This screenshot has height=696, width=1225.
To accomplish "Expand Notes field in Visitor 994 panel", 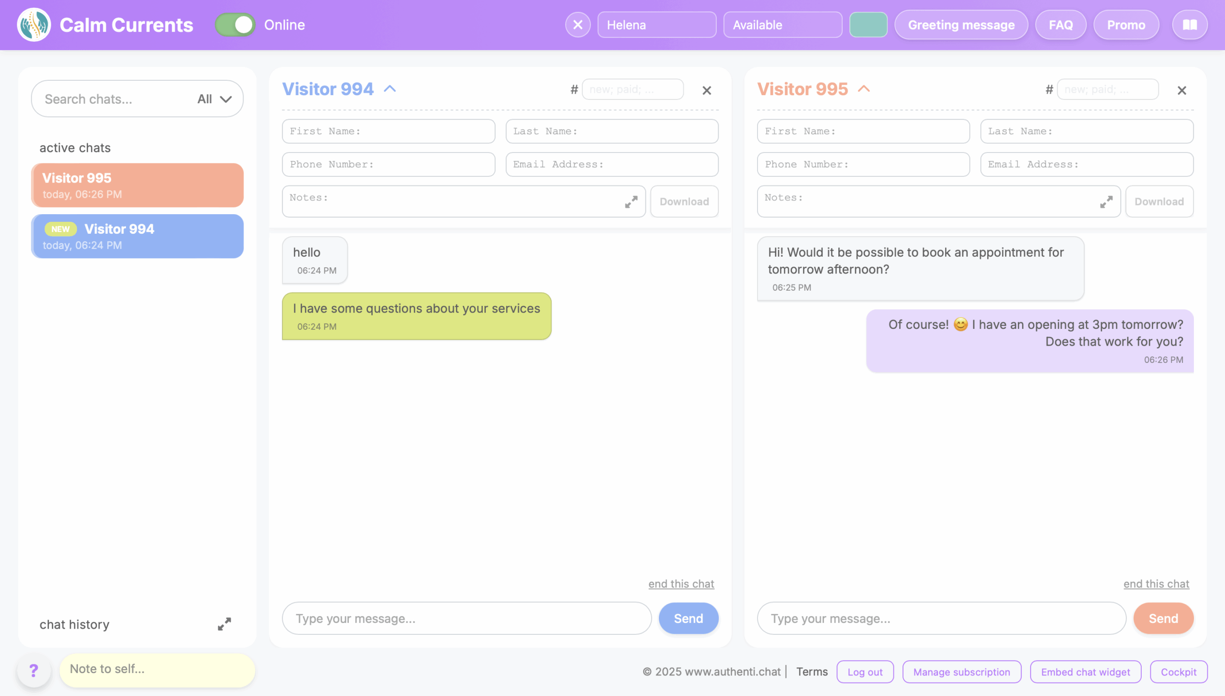I will (x=631, y=202).
